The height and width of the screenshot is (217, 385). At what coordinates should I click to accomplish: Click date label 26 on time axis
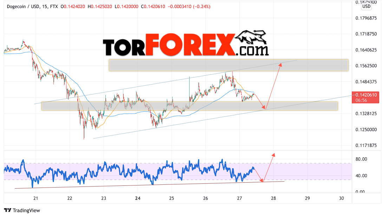(x=205, y=198)
